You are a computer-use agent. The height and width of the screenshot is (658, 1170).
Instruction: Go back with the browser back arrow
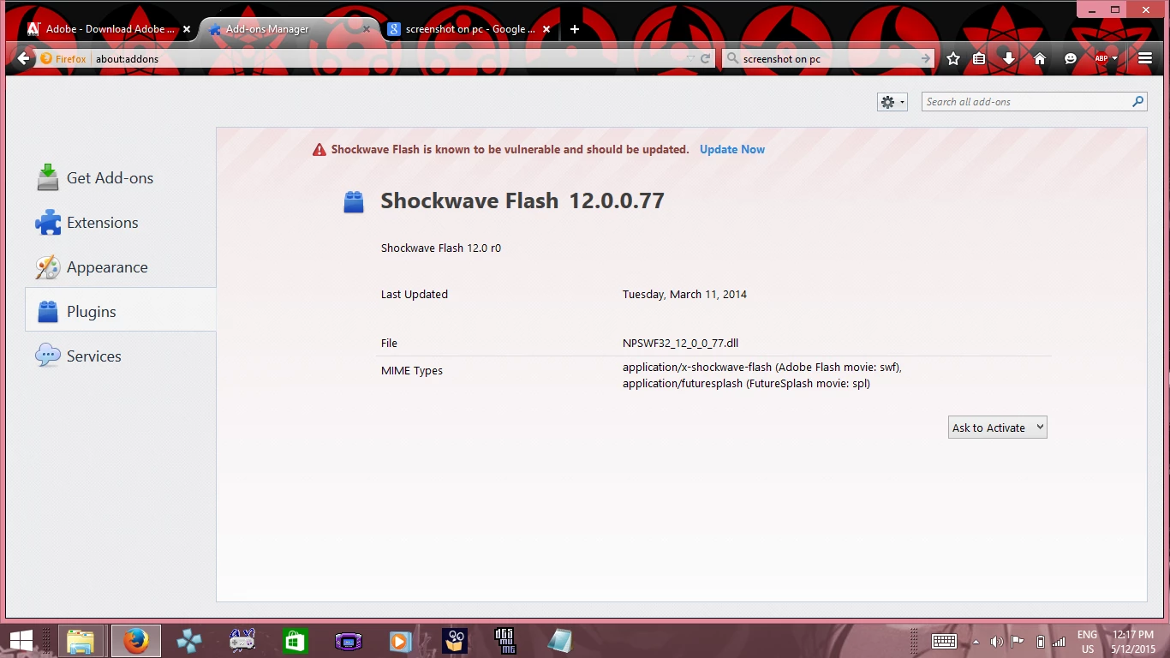click(x=23, y=59)
